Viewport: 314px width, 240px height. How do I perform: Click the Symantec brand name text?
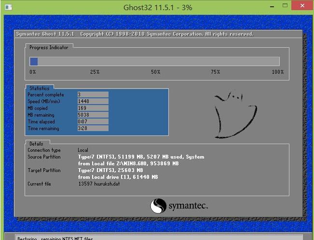[x=188, y=207]
